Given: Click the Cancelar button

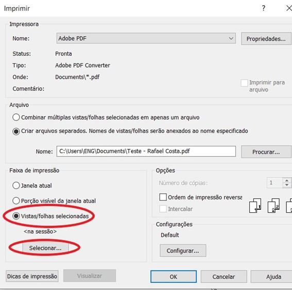Looking at the screenshot, I should pyautogui.click(x=224, y=277).
